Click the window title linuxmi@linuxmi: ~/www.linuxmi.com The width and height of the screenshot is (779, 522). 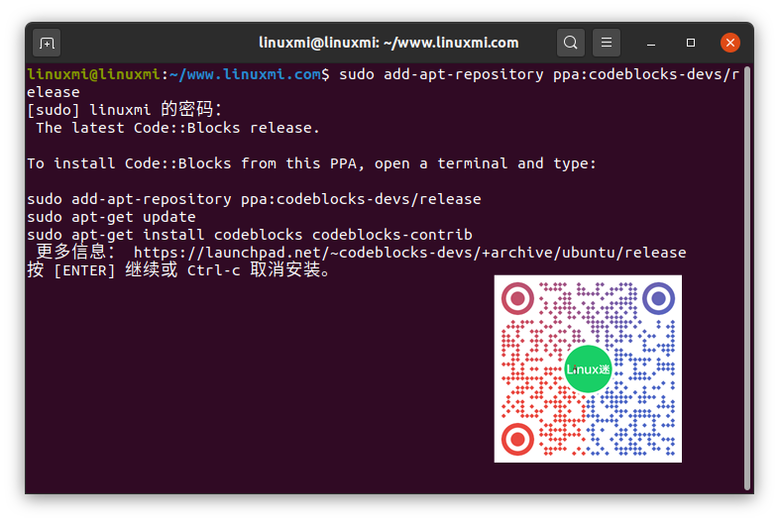pyautogui.click(x=389, y=43)
